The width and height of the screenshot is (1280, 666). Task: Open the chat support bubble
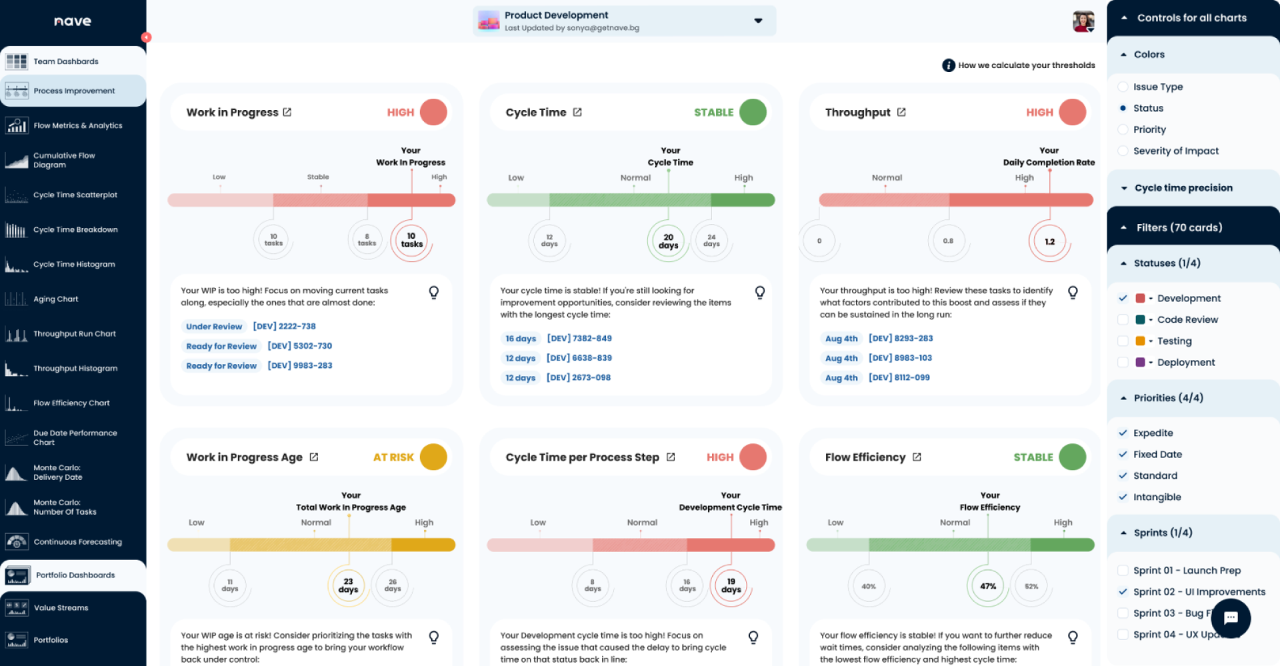1231,618
